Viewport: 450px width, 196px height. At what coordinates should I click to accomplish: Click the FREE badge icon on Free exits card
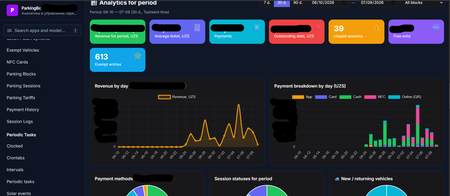tap(436, 27)
